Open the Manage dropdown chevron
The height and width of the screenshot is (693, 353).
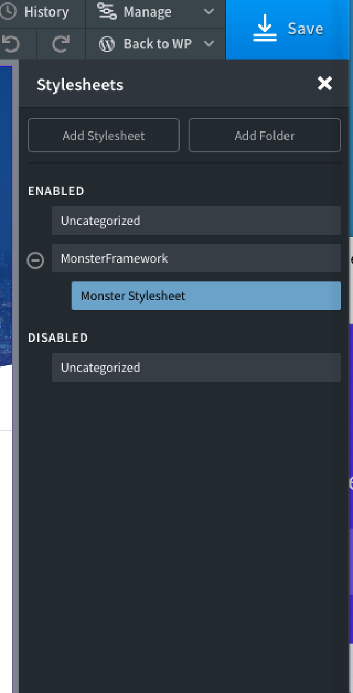tap(208, 12)
